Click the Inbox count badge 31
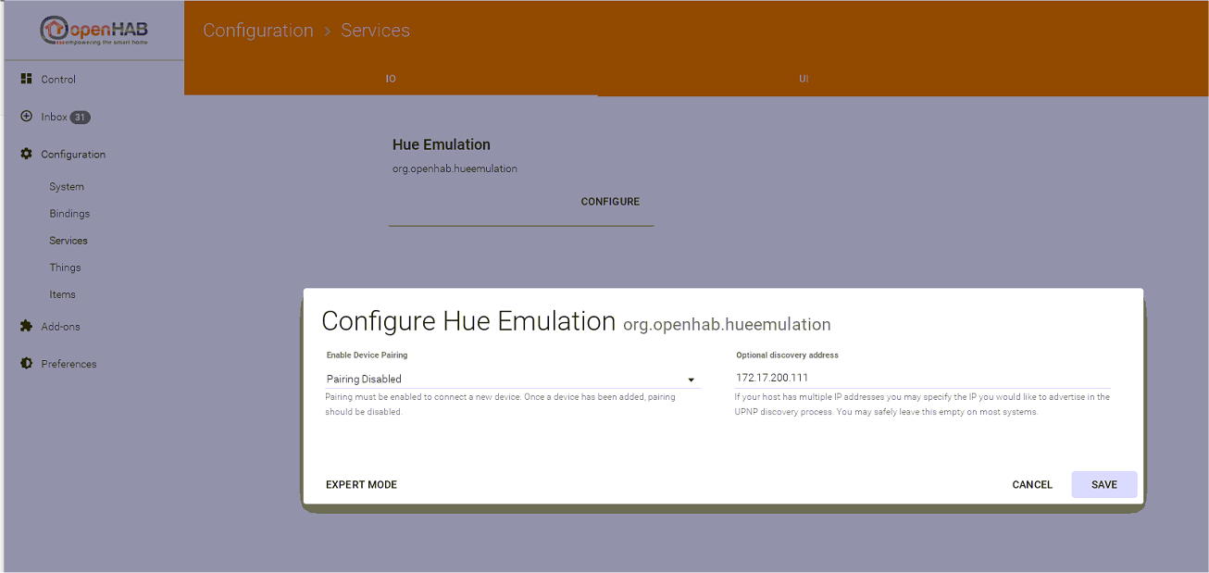 pyautogui.click(x=81, y=118)
